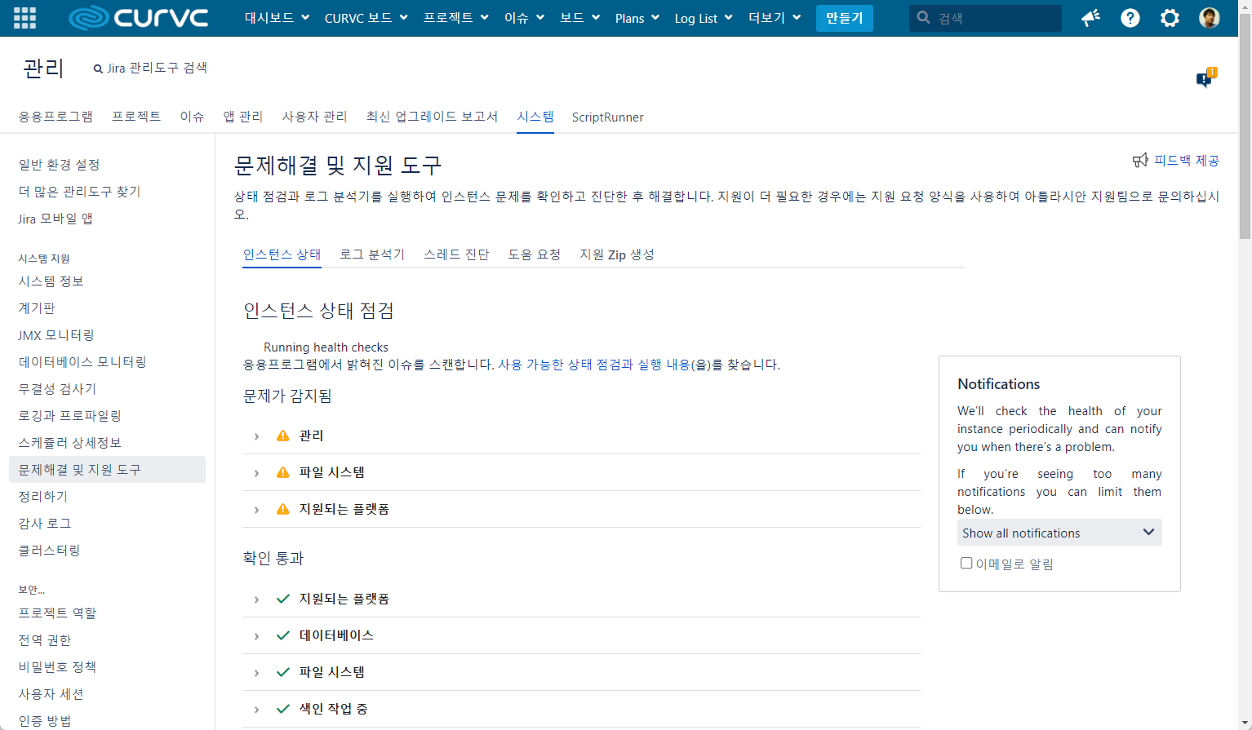Enable the 이메일로 알림 checkbox
Screen dimensions: 1252x730
coord(966,562)
